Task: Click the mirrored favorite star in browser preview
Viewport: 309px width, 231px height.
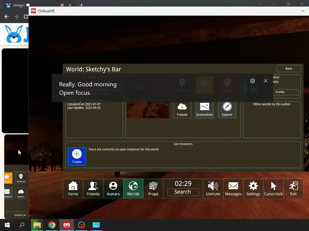Action: coord(8,178)
